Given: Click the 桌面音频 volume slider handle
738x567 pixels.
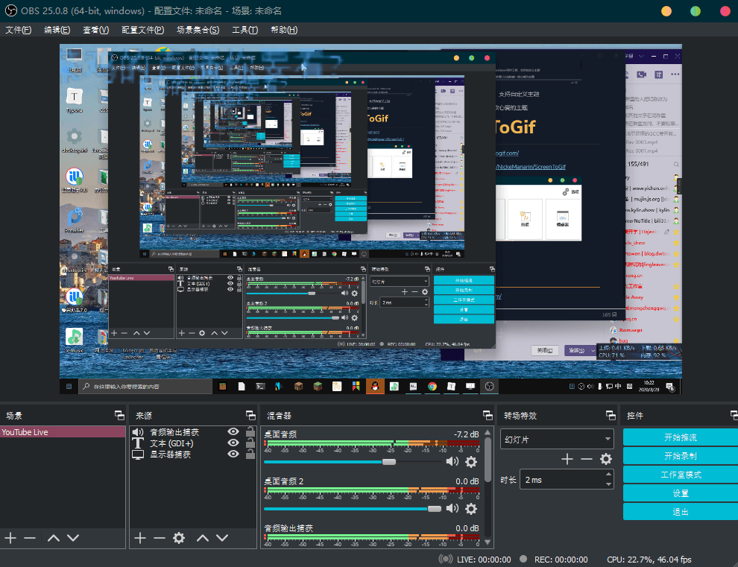Looking at the screenshot, I should (x=388, y=462).
